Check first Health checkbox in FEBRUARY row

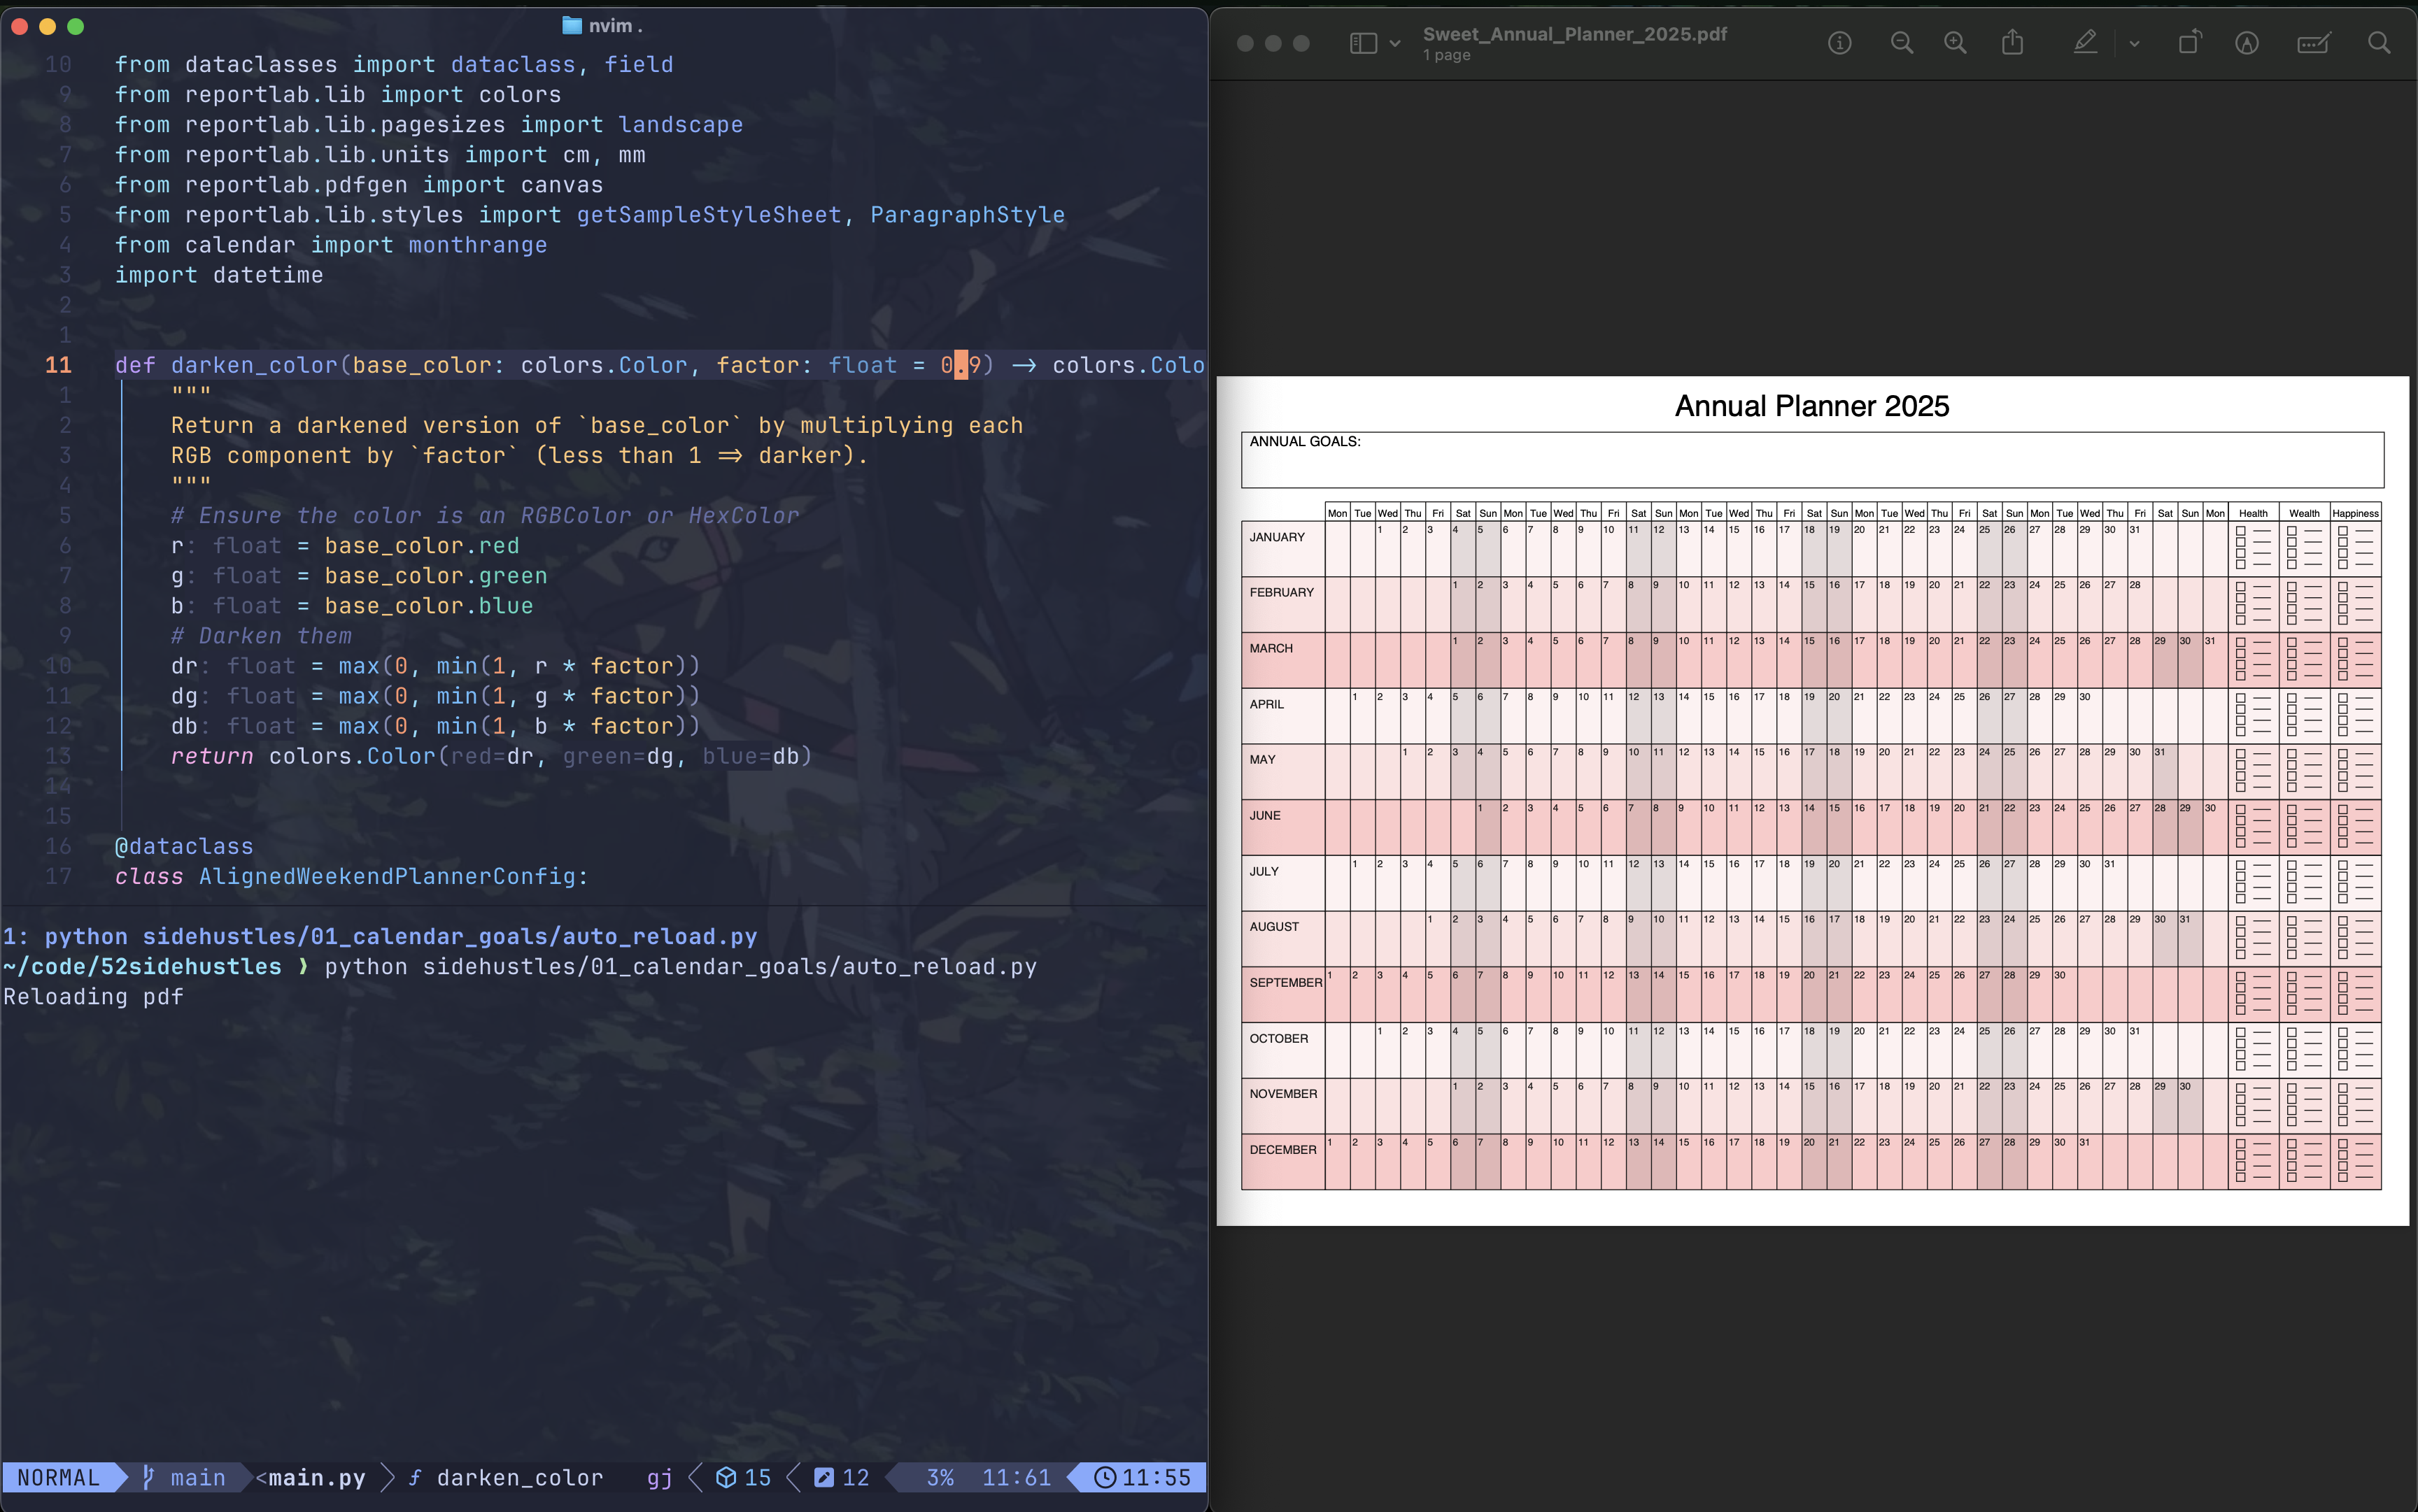2241,587
